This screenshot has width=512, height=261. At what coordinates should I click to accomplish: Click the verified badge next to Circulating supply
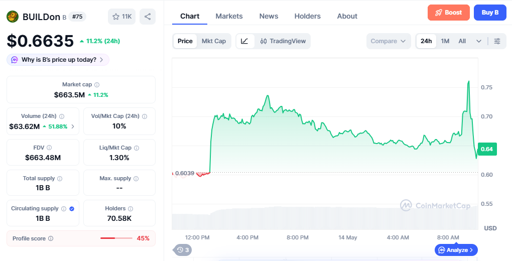point(72,209)
